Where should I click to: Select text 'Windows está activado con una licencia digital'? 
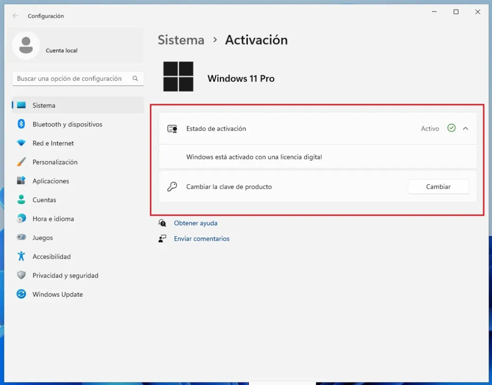[x=254, y=157]
